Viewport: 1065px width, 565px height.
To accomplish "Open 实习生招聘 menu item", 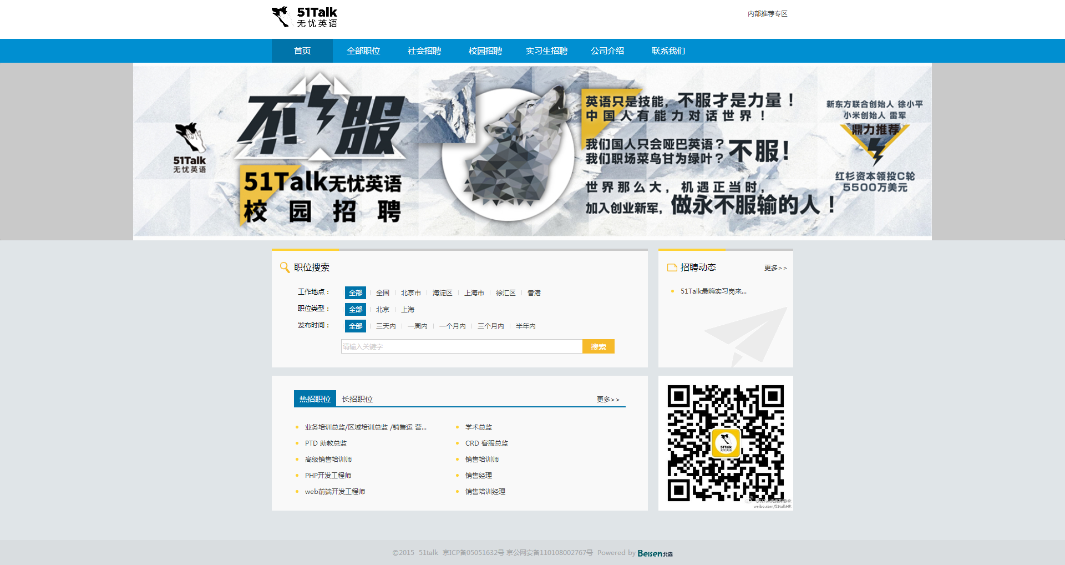I will 546,51.
